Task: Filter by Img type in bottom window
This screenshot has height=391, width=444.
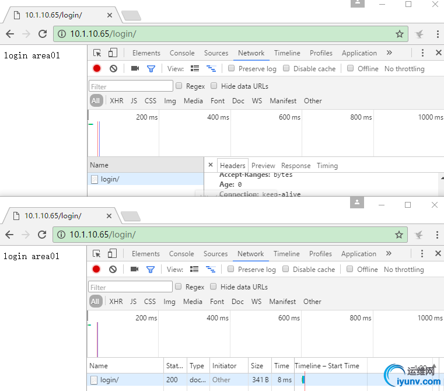Action: tap(169, 302)
